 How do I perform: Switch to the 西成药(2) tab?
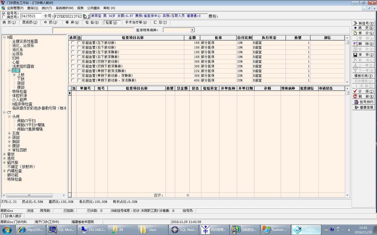(x=30, y=22)
